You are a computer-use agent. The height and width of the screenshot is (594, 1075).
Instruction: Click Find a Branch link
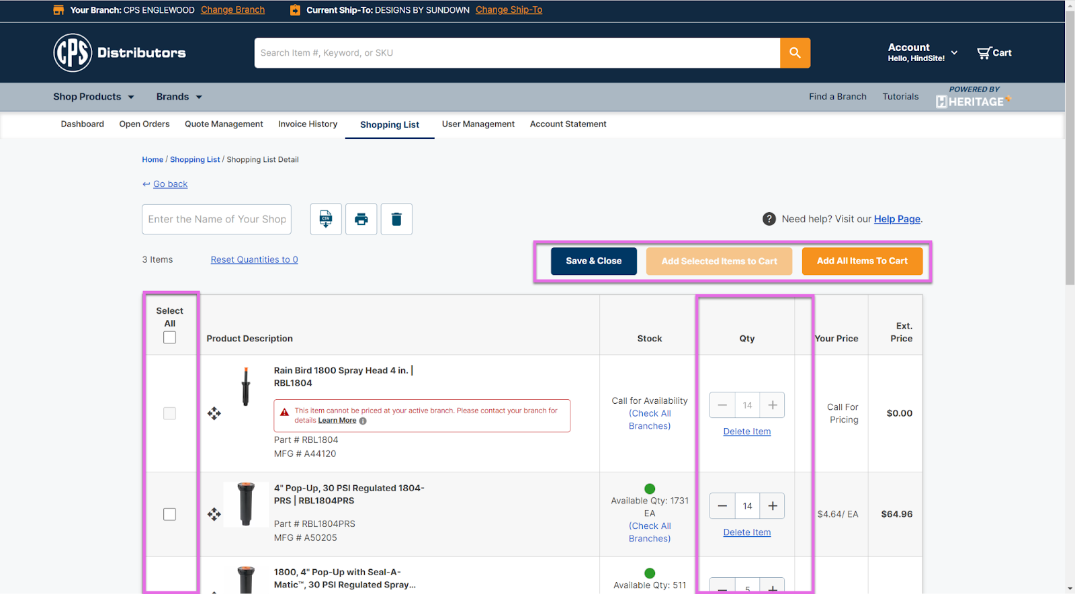tap(838, 97)
